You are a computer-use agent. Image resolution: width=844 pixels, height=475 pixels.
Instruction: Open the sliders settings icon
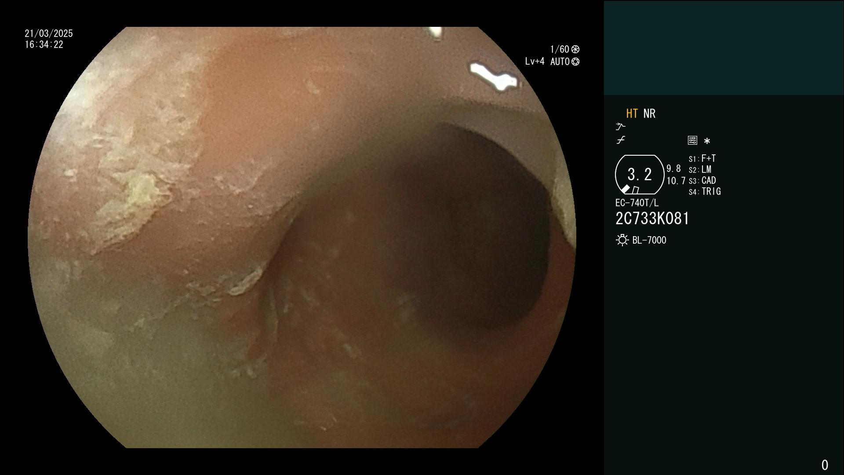692,140
